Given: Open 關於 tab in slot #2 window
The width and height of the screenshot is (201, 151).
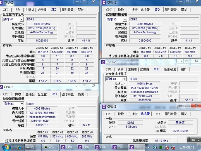Looking at the screenshot, I should coord(184,10).
